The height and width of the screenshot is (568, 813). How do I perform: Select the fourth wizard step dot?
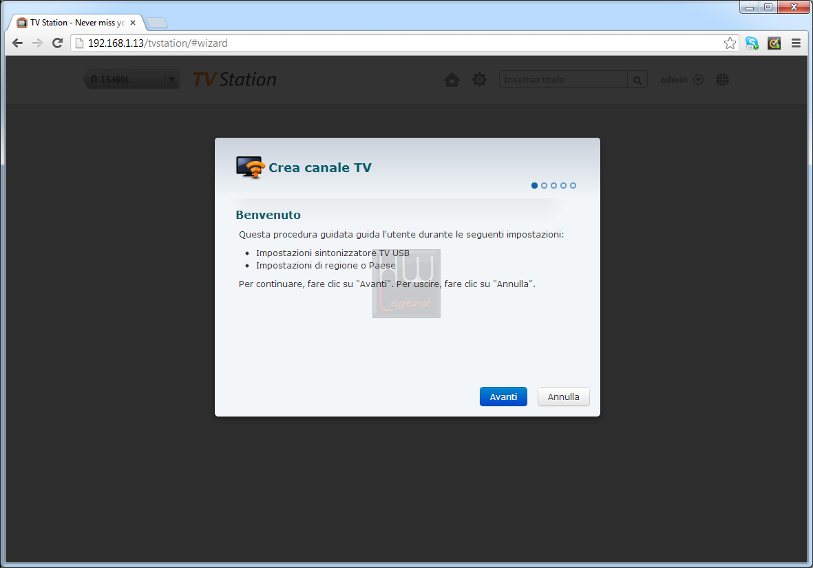(x=563, y=186)
